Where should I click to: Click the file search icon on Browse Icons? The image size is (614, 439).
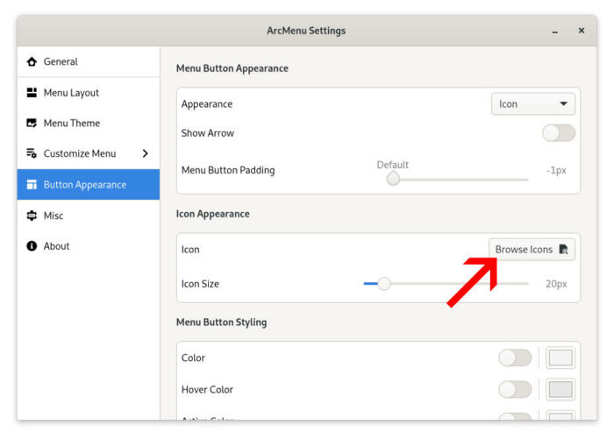(x=563, y=249)
